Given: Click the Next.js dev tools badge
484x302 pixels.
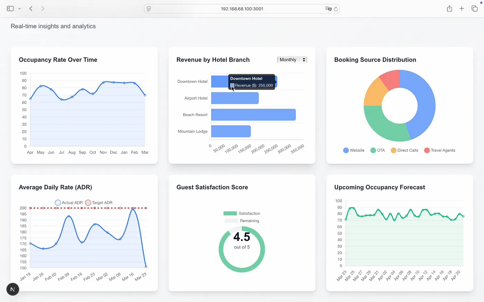Looking at the screenshot, I should point(13,289).
